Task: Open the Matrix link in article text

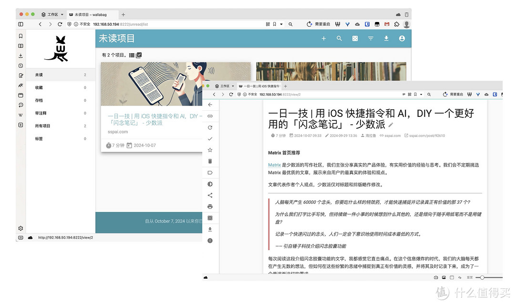Action: (x=274, y=165)
